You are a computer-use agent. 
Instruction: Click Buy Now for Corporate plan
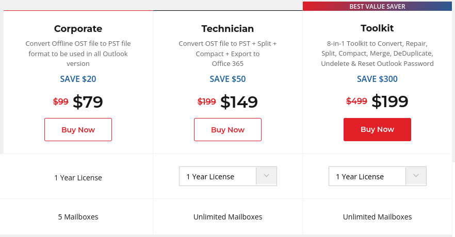click(78, 129)
